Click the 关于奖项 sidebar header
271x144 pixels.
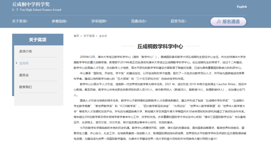pyautogui.click(x=38, y=40)
